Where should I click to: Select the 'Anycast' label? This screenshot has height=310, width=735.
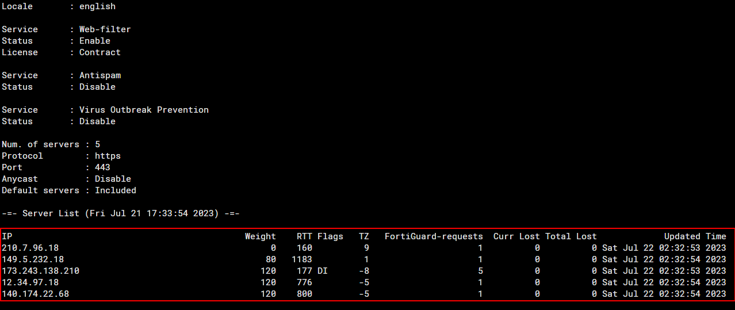(20, 179)
